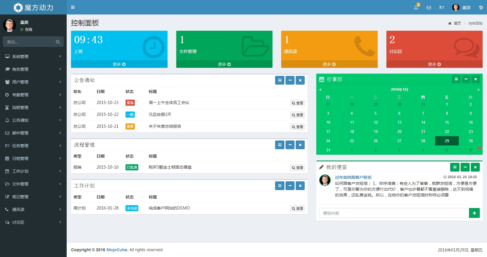Open the 流程管理 panel list menu button
Screen dimensions: 487x257
(x=279, y=145)
